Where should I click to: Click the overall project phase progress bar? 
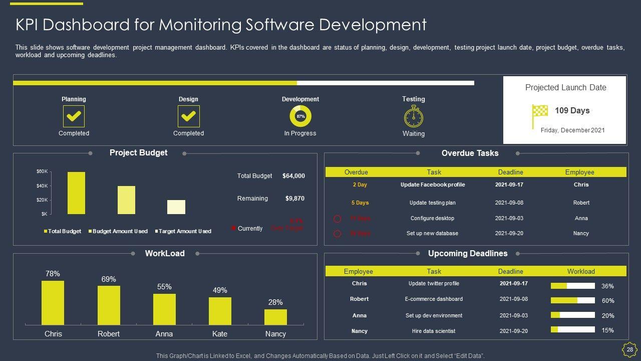click(x=243, y=83)
